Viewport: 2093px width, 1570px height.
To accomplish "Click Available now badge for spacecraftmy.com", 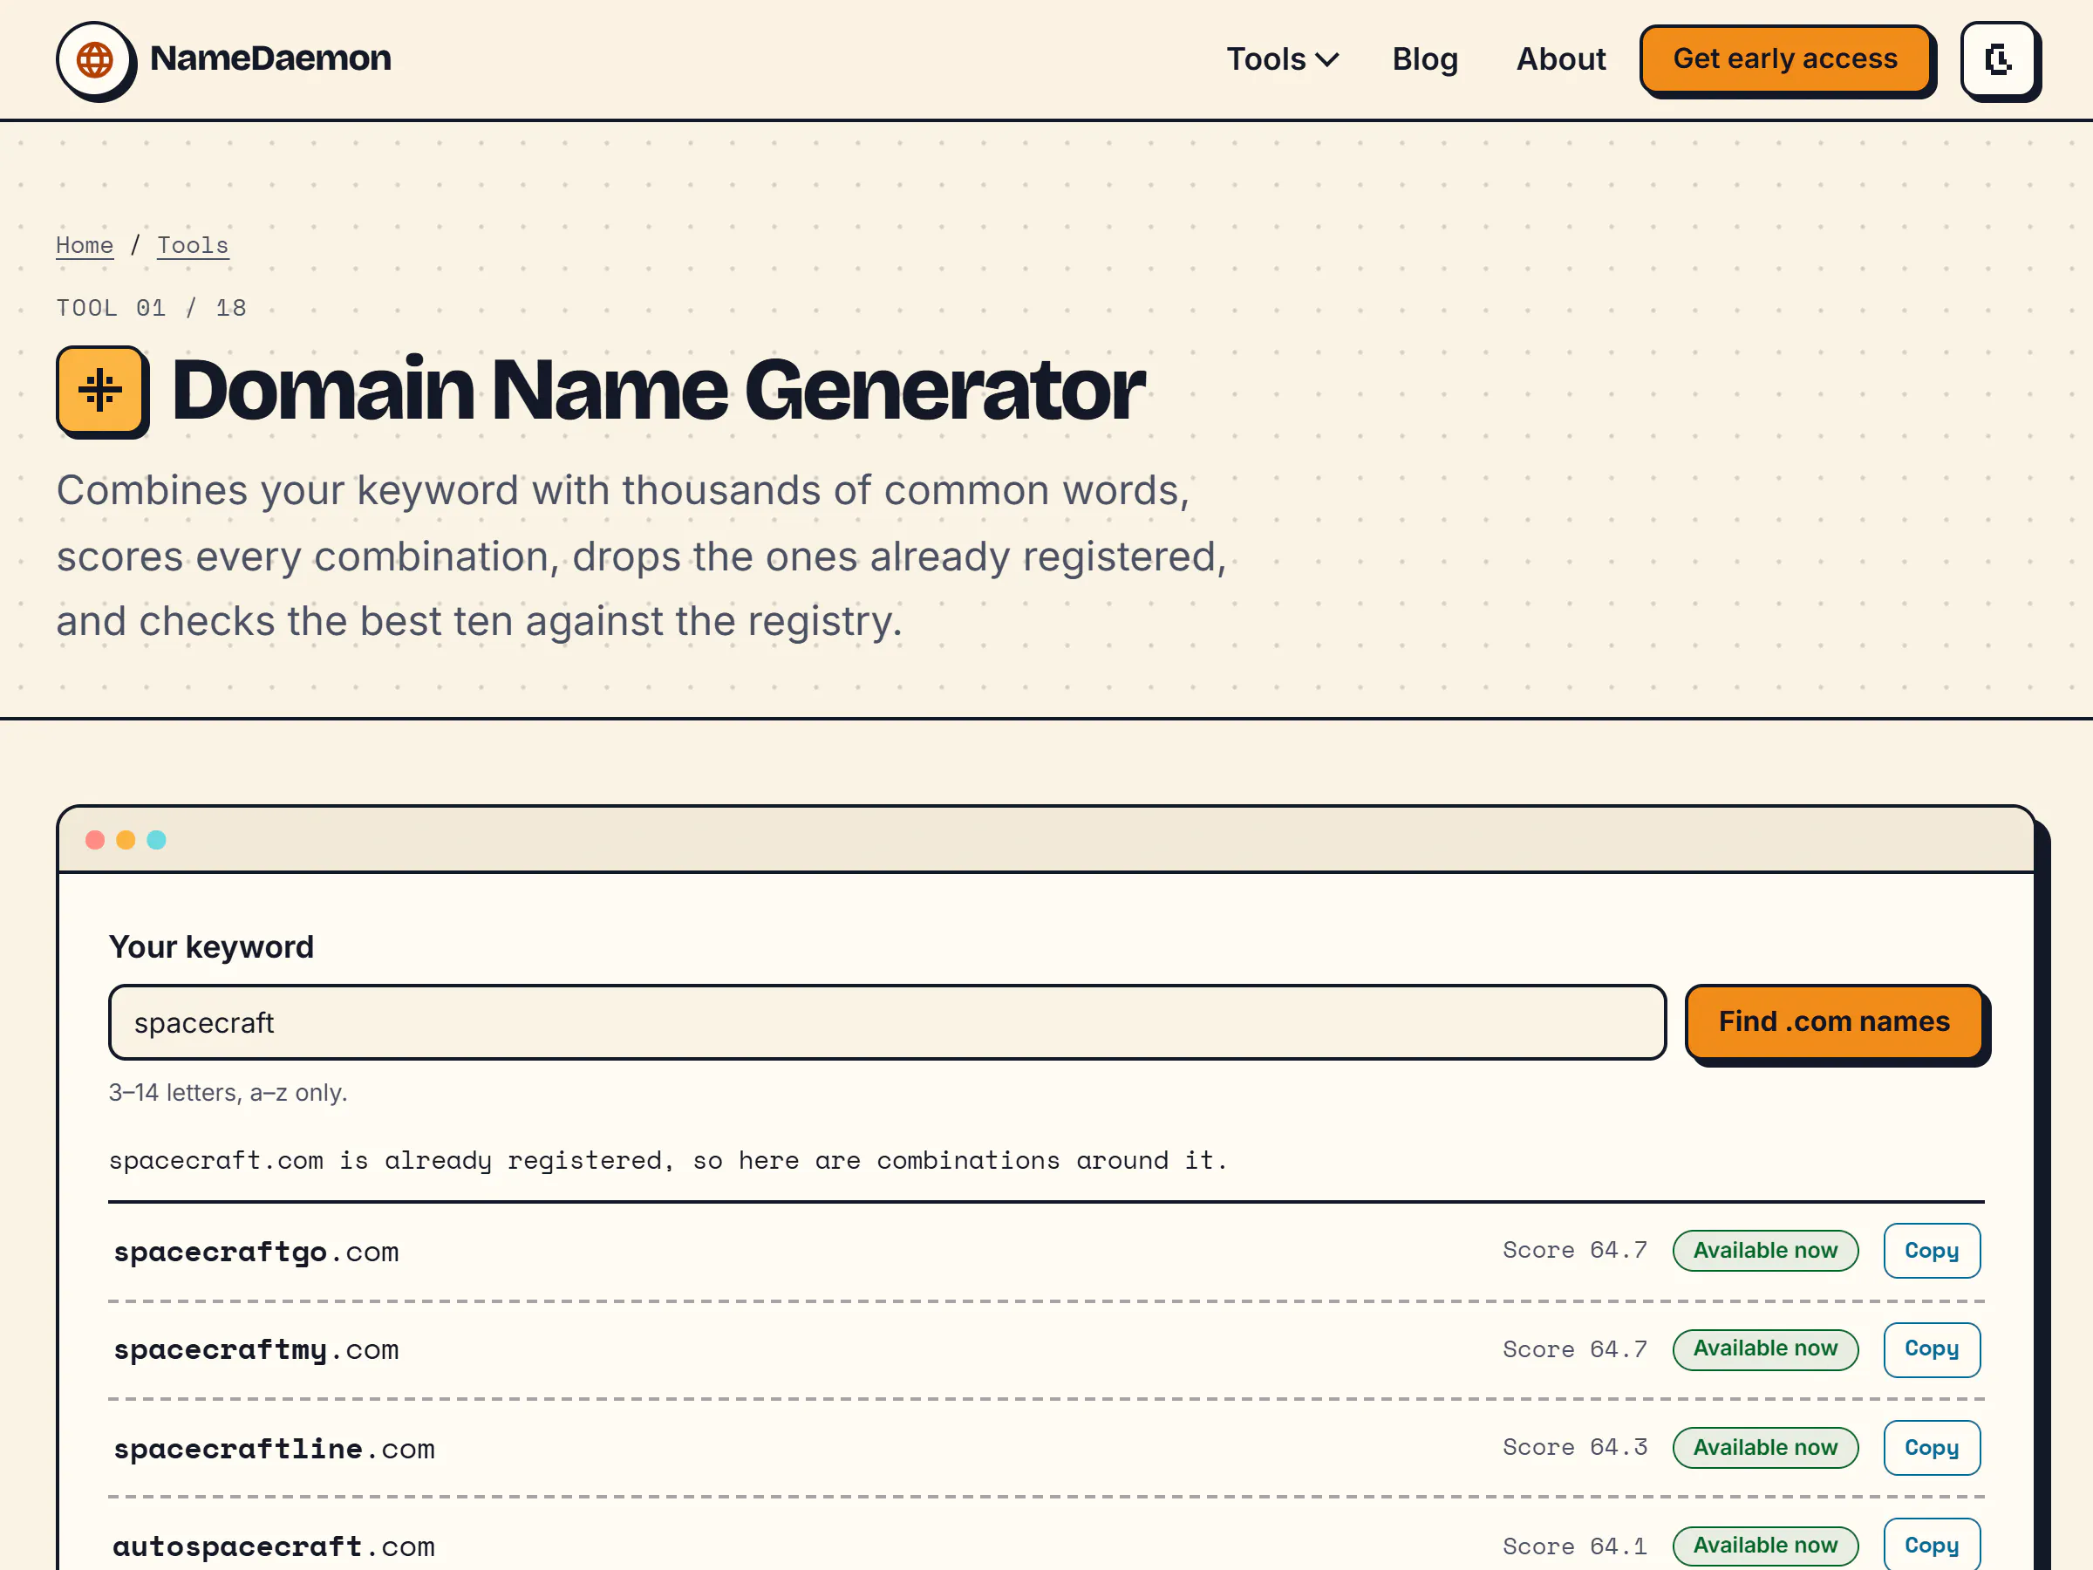I will pos(1765,1348).
